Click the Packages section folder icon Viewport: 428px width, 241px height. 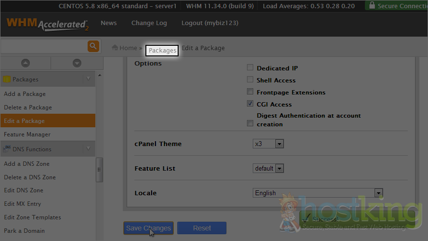(x=7, y=79)
